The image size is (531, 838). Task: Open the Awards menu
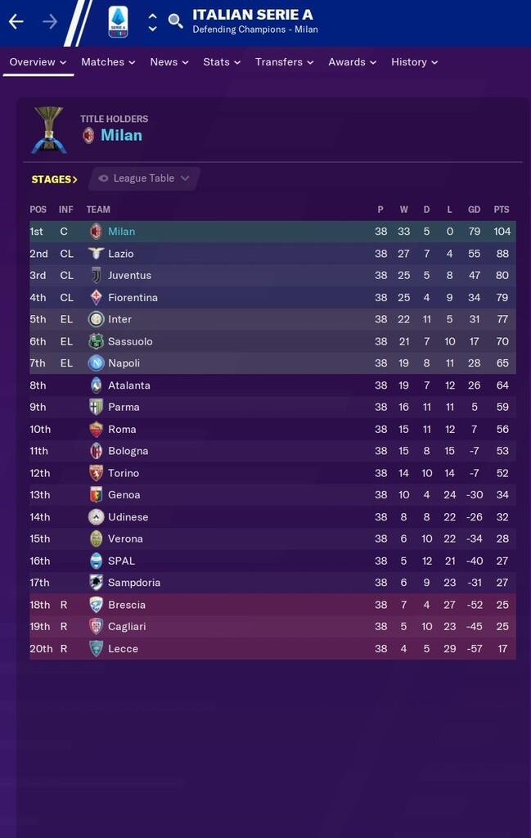click(352, 62)
